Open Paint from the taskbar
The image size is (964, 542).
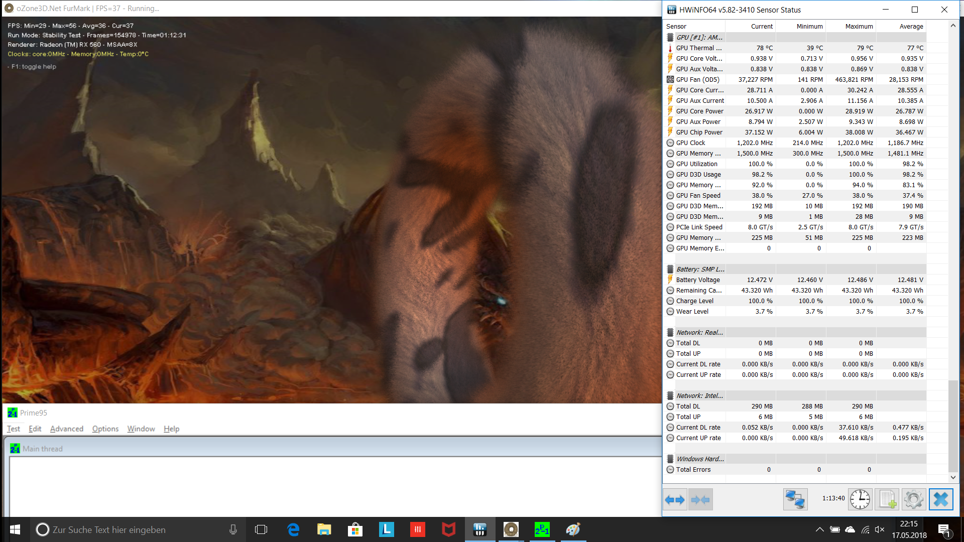pos(573,529)
